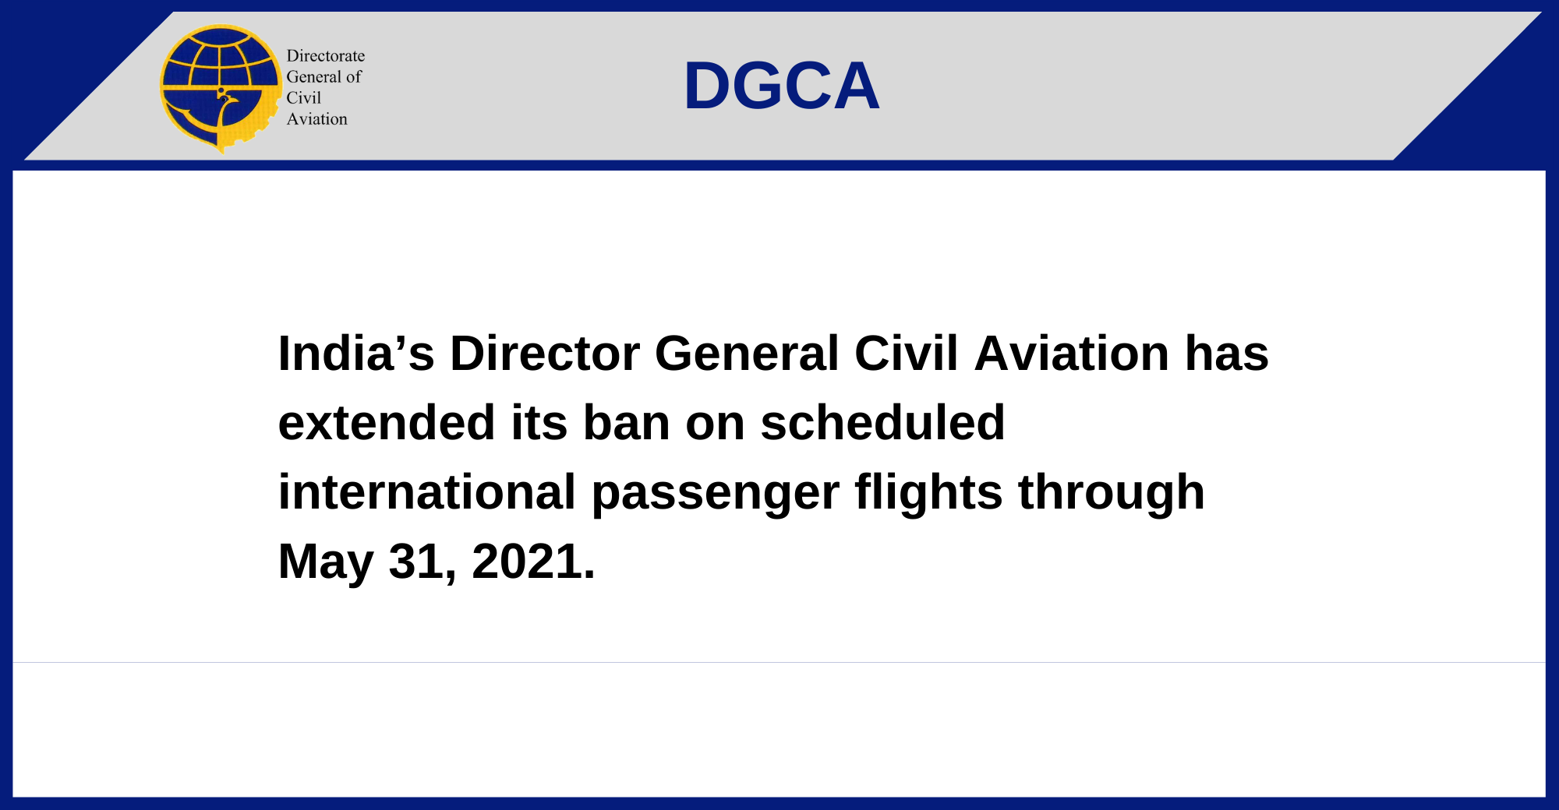Click the word "passenger" in the announcement

715,494
